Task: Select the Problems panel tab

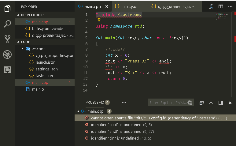Action: [x=95, y=103]
